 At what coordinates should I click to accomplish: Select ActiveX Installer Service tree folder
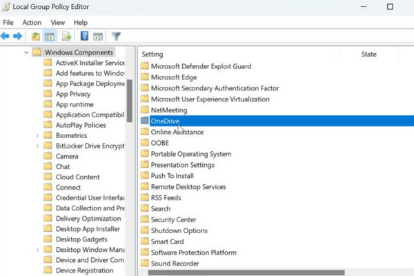pos(90,63)
